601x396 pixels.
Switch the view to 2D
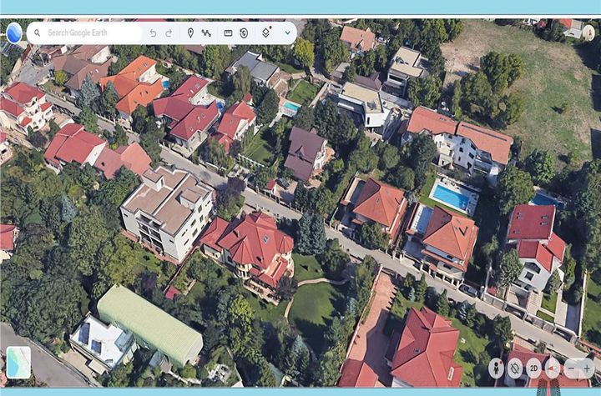pos(534,368)
